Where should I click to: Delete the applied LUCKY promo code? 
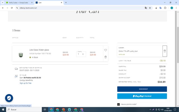pyautogui.click(x=165, y=51)
